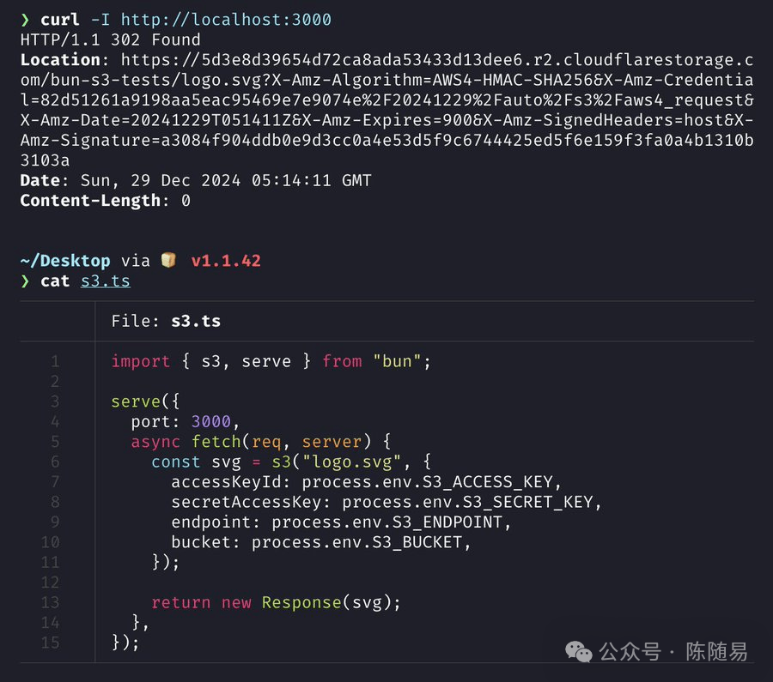Image resolution: width=773 pixels, height=682 pixels.
Task: Click the 'accessKeyId' property name
Action: pos(226,482)
